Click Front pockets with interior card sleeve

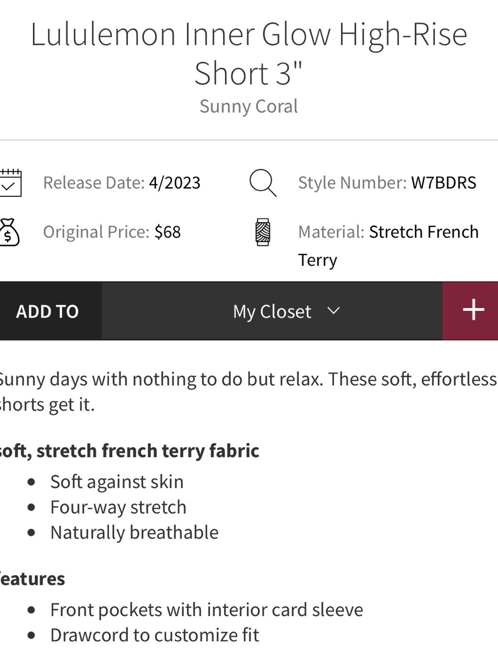tap(207, 610)
